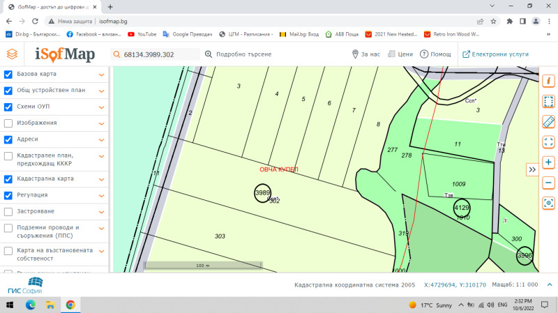The height and width of the screenshot is (313, 558).
Task: Open the notifications center icon
Action: [x=545, y=305]
